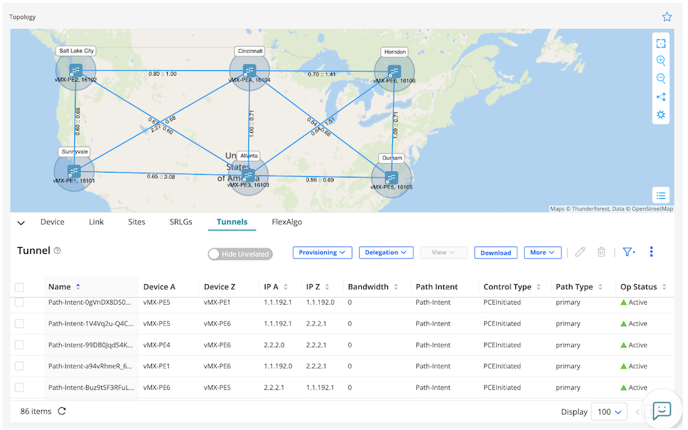Zoom out on the topology map

(x=660, y=78)
